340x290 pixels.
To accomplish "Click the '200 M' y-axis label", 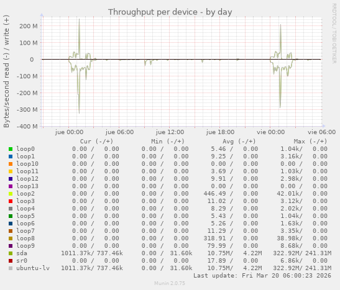I will click(x=29, y=26).
